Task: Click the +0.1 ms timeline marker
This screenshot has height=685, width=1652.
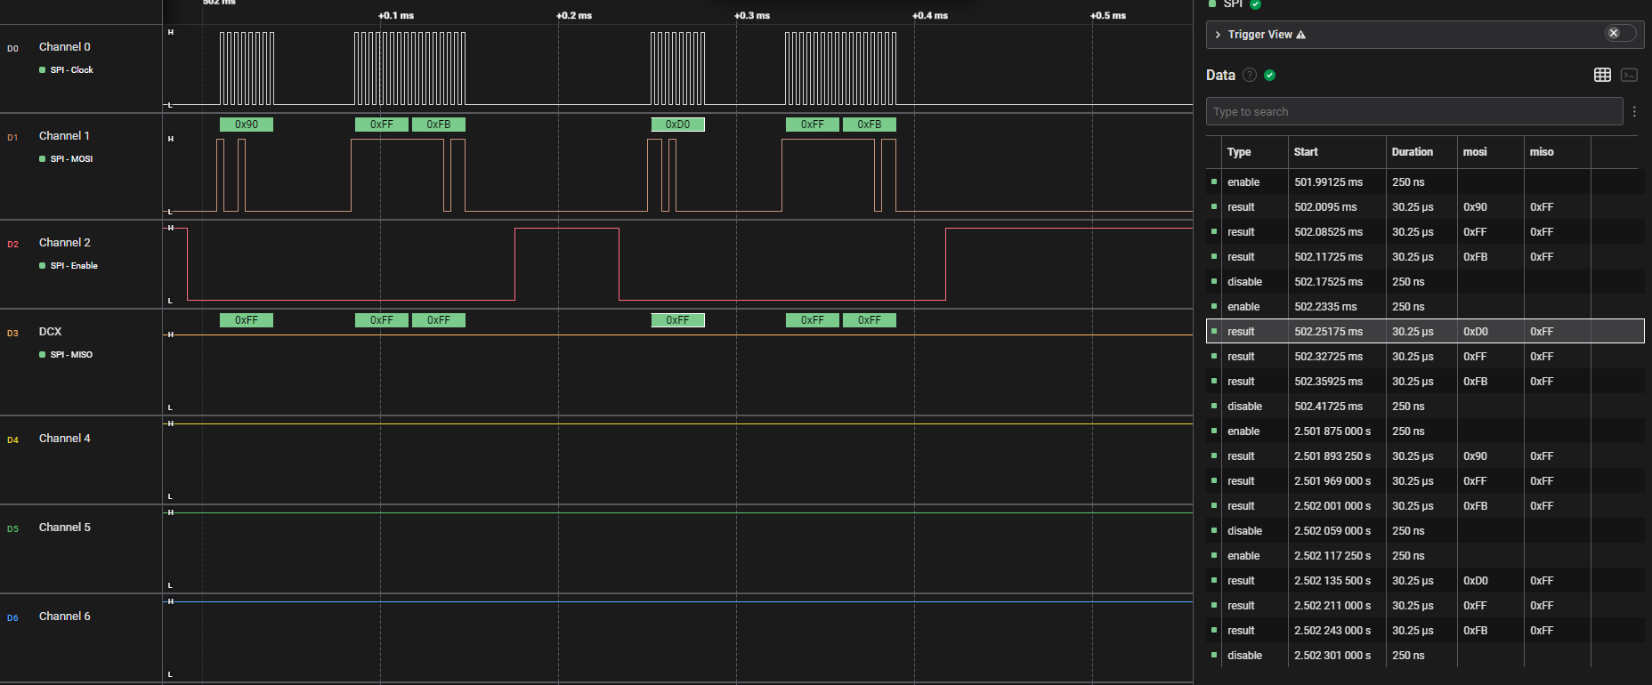Action: click(396, 15)
